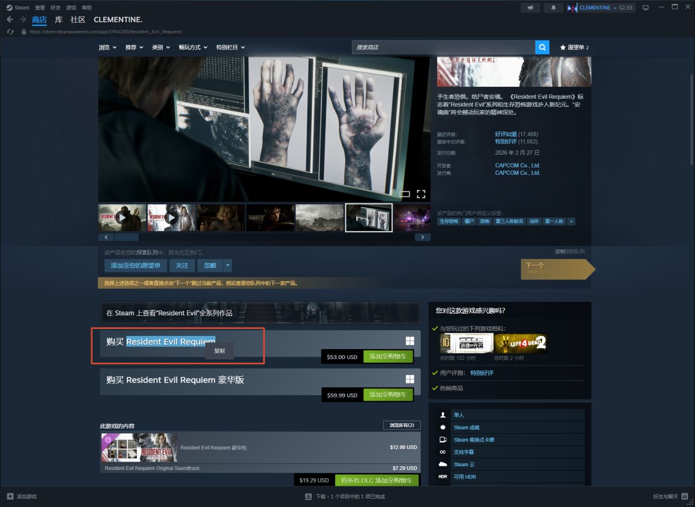Screen dimensions: 695x507
Task: Click 添加游戏 plus at bottom left
Action: pyautogui.click(x=22, y=496)
